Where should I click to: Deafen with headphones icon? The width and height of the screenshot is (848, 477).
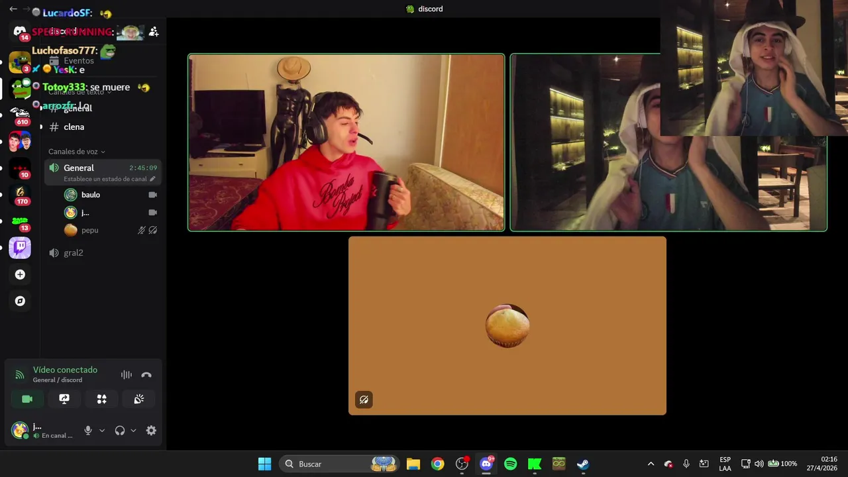[120, 431]
